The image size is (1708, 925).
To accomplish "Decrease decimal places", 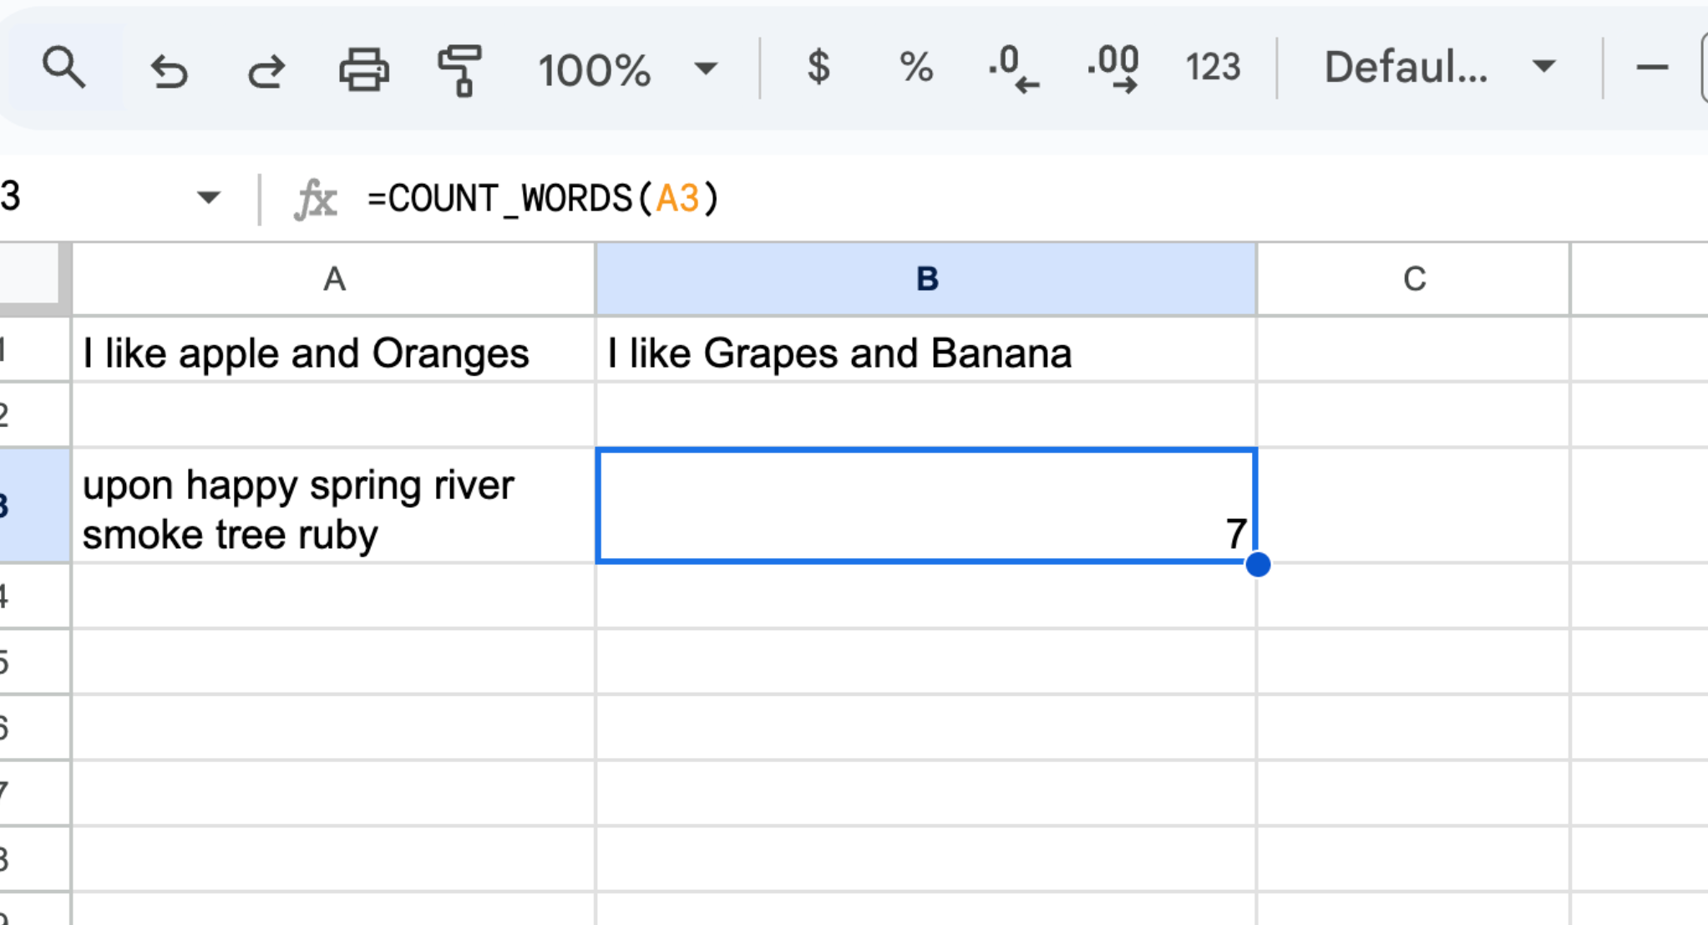I will 1013,69.
